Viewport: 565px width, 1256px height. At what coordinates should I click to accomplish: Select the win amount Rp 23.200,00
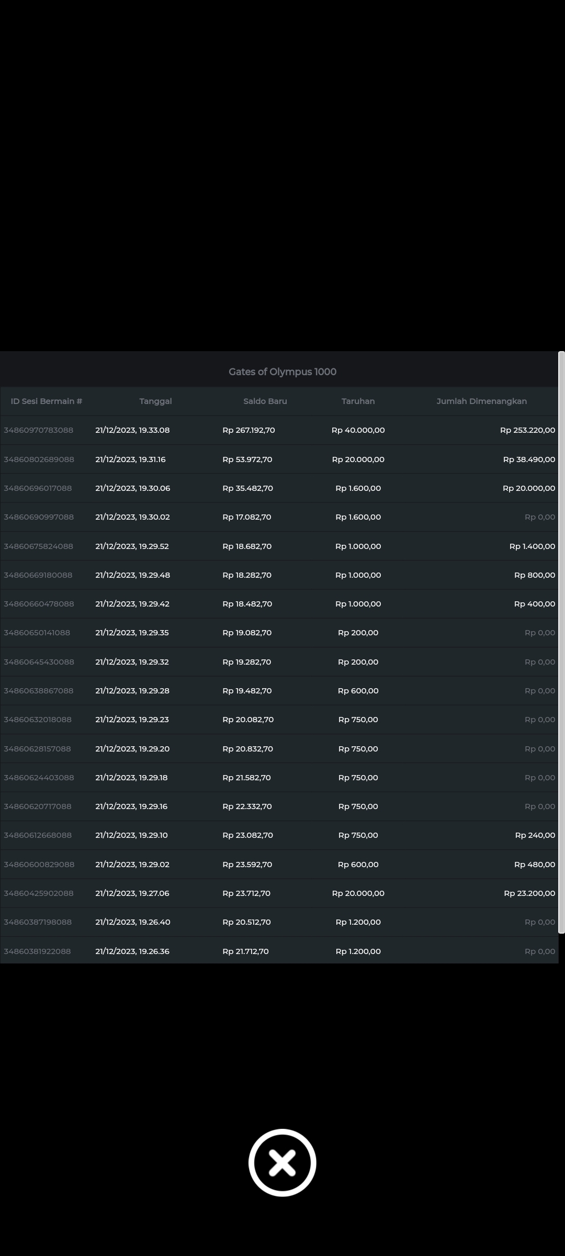tap(529, 893)
